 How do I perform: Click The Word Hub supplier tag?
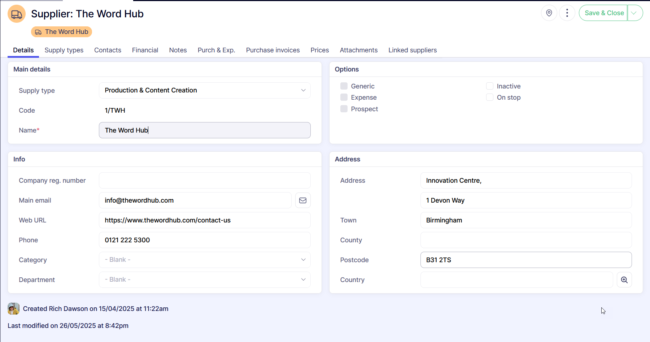pos(62,32)
